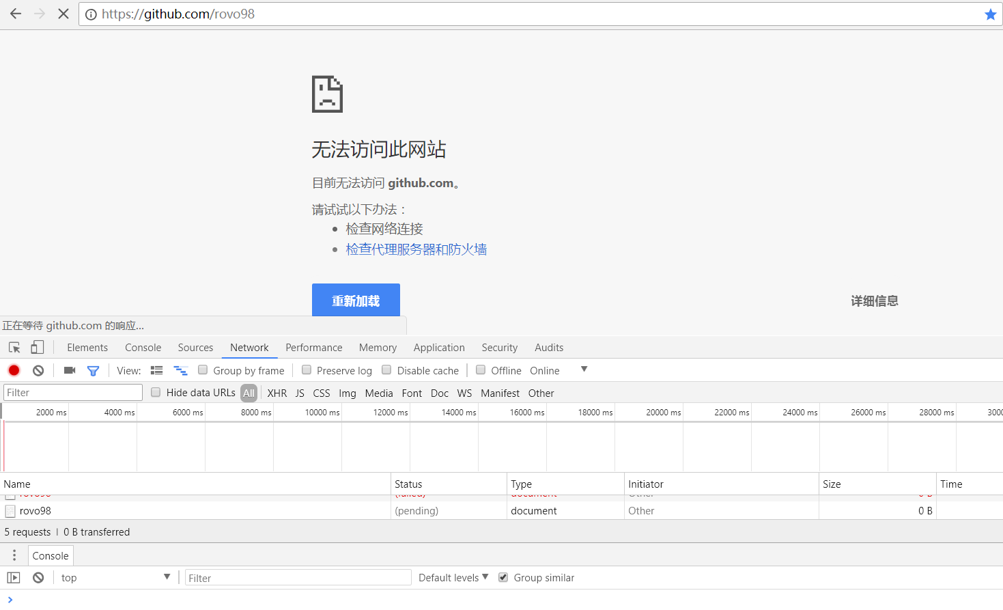Show console sidebar icon
1003x610 pixels.
click(x=14, y=578)
